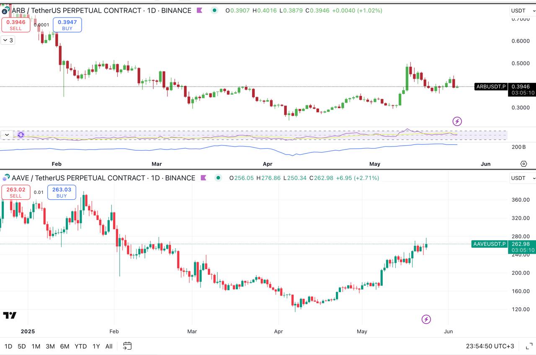Select the 3M range tab
This screenshot has height=355, width=536.
tap(50, 346)
